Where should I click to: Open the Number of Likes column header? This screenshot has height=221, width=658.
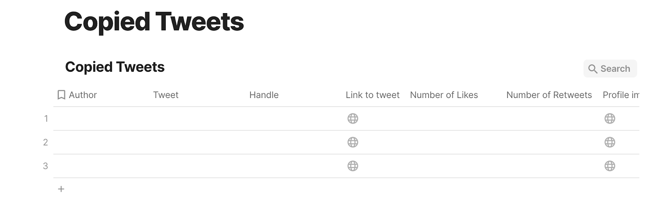click(x=444, y=95)
